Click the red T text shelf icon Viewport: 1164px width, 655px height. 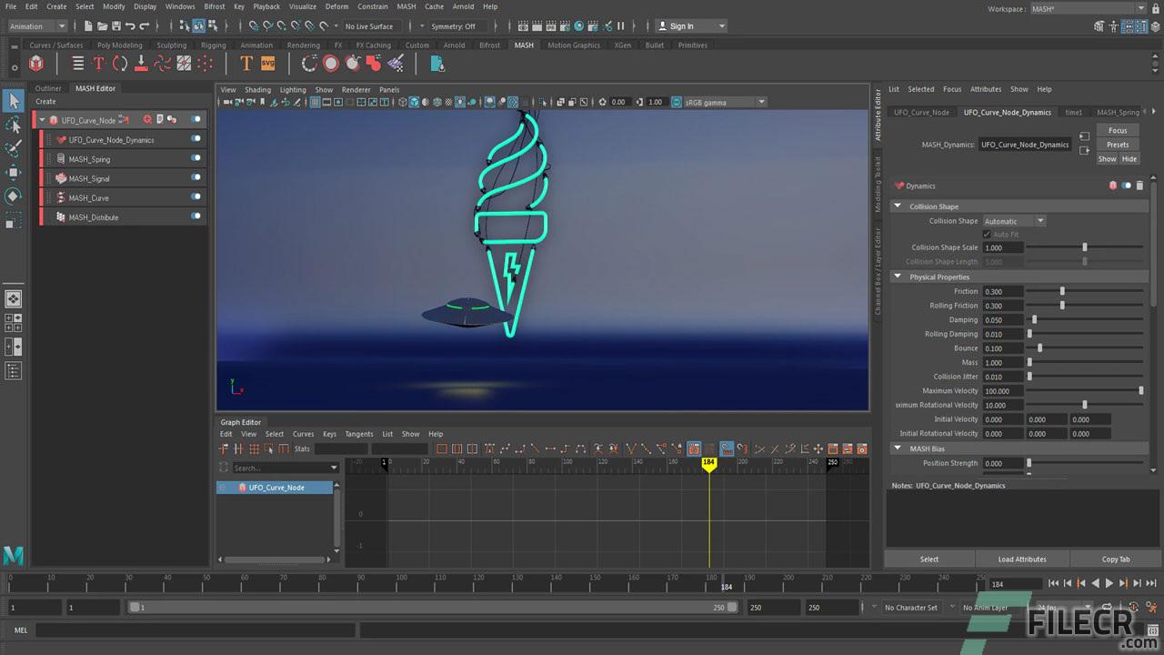point(98,64)
